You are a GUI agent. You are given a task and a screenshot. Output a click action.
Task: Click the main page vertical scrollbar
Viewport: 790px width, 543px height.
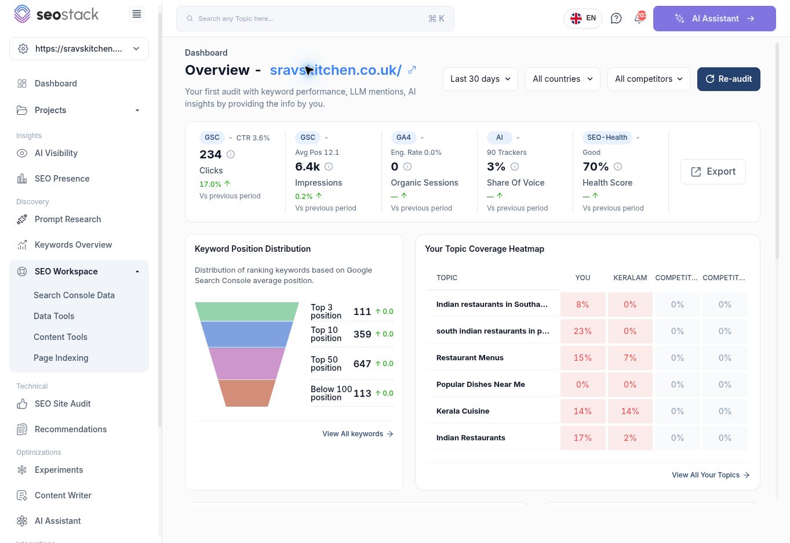(777, 151)
